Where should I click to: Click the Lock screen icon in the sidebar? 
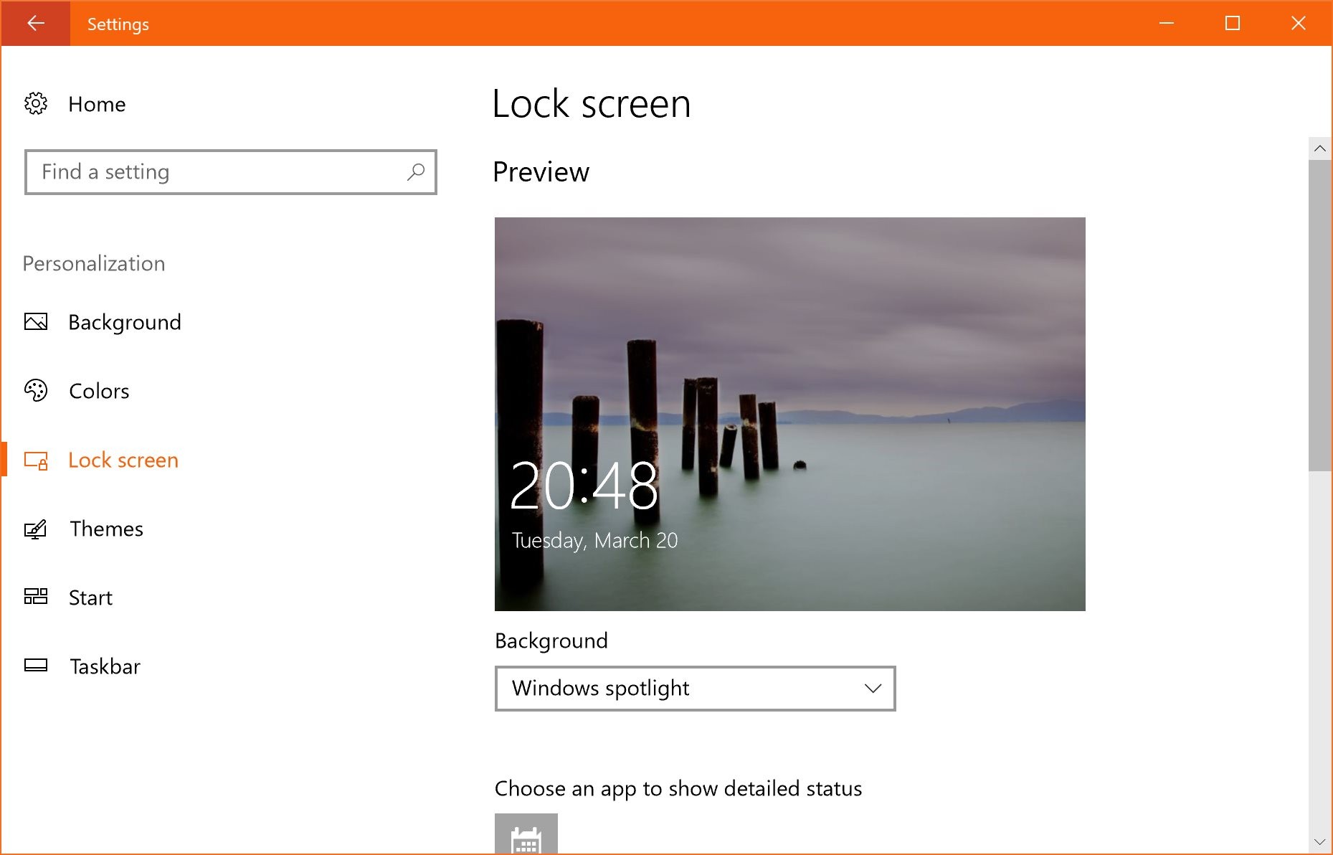[x=36, y=460]
